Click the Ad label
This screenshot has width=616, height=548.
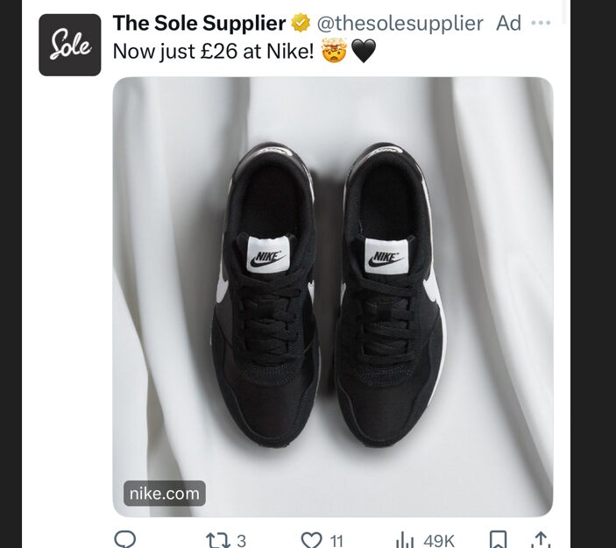pyautogui.click(x=508, y=23)
